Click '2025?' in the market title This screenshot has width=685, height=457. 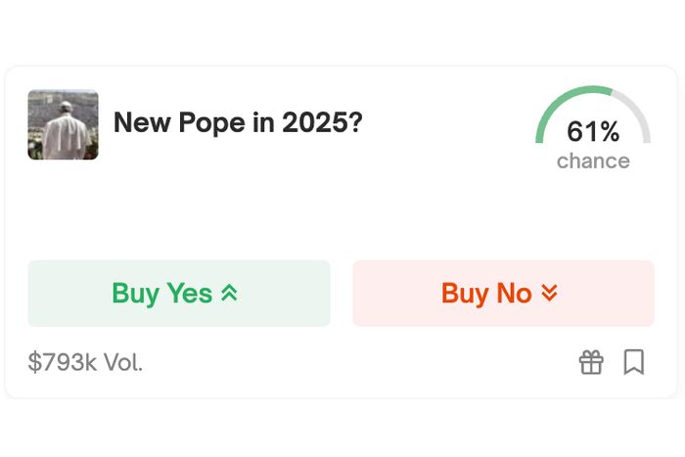[322, 122]
